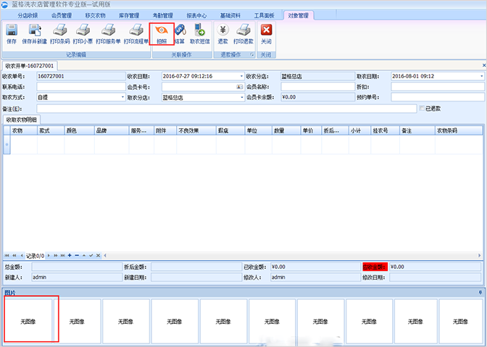Click the 打印条码 (Print Barcode) icon
The height and width of the screenshot is (347, 487).
coord(61,34)
